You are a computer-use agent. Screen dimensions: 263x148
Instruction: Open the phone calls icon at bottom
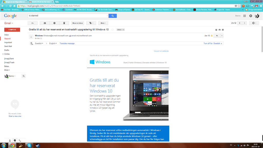pyautogui.click(x=20, y=141)
